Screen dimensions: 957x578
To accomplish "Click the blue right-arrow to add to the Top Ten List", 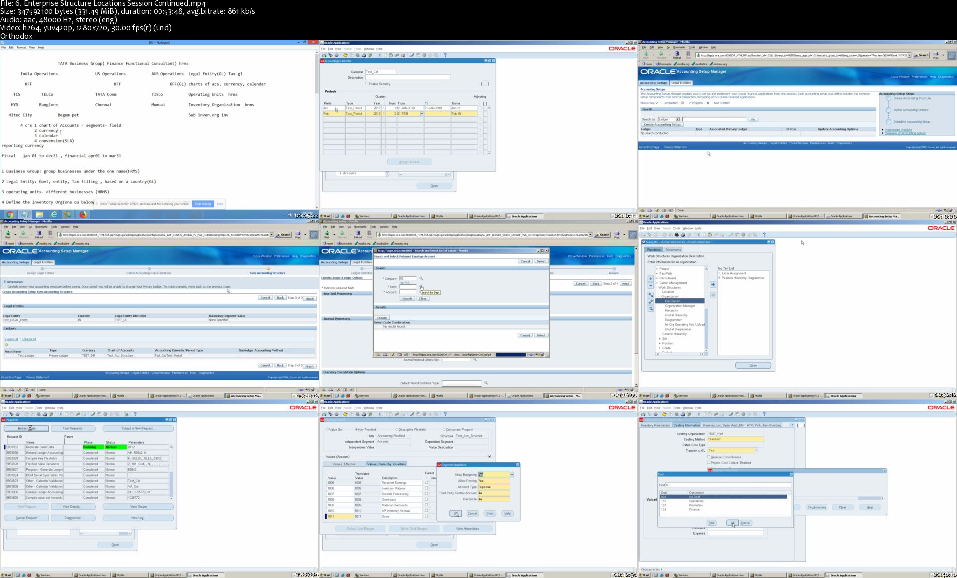I will point(713,285).
